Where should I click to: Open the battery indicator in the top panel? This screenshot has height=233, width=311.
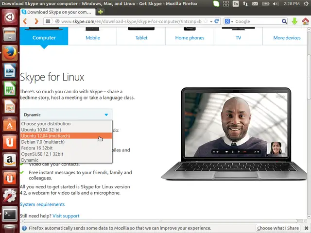point(265,3)
